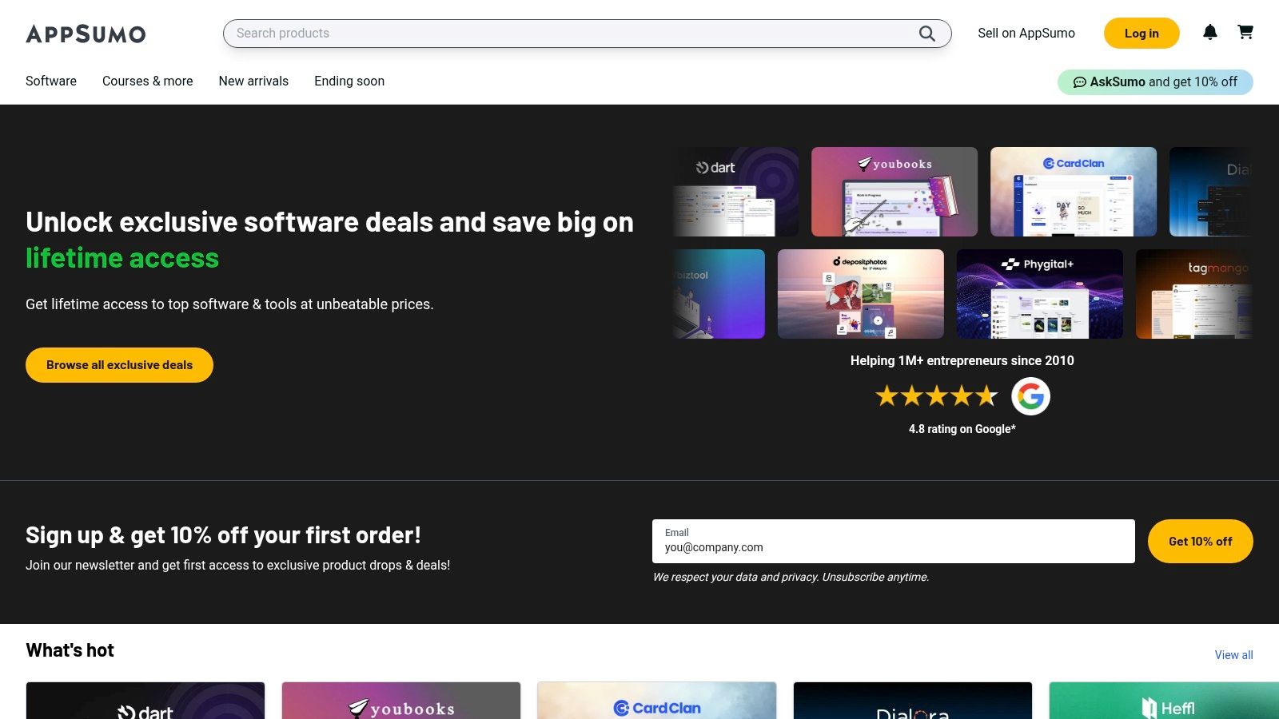The width and height of the screenshot is (1279, 719).
Task: Click the 4.8 rating on Google text
Action: [962, 429]
